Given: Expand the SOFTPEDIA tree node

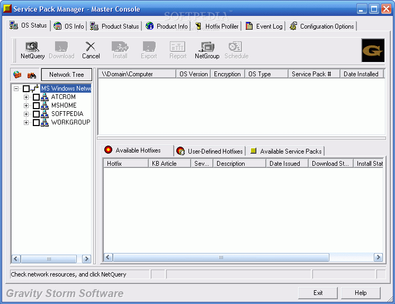Looking at the screenshot, I should pyautogui.click(x=26, y=114).
